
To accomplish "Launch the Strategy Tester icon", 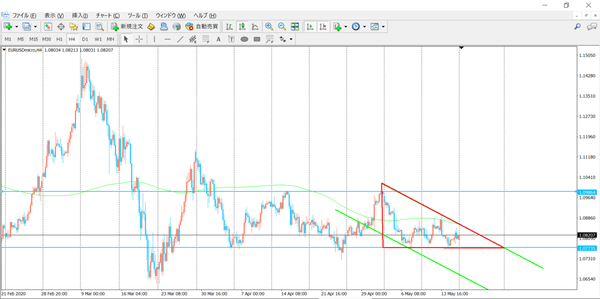I will pyautogui.click(x=99, y=26).
